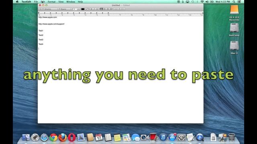Launch iTunes from the dock

(x=163, y=137)
